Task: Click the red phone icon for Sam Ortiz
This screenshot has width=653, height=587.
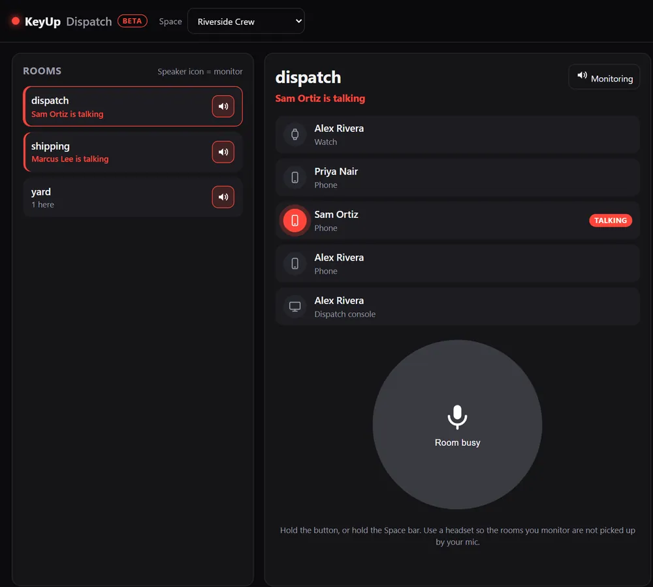Action: click(x=295, y=220)
